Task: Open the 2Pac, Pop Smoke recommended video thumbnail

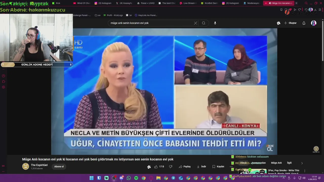Action: tap(252, 172)
